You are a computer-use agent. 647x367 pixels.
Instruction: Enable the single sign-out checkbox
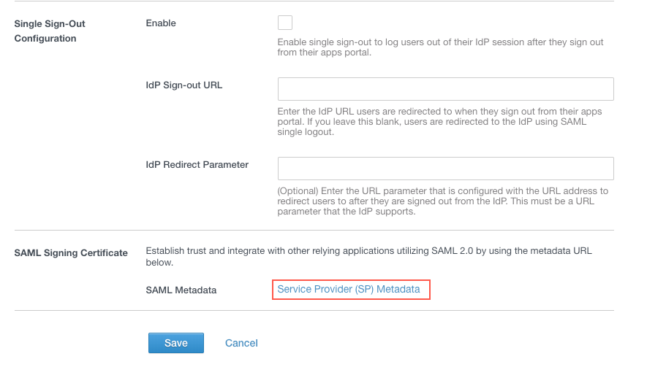click(x=285, y=23)
